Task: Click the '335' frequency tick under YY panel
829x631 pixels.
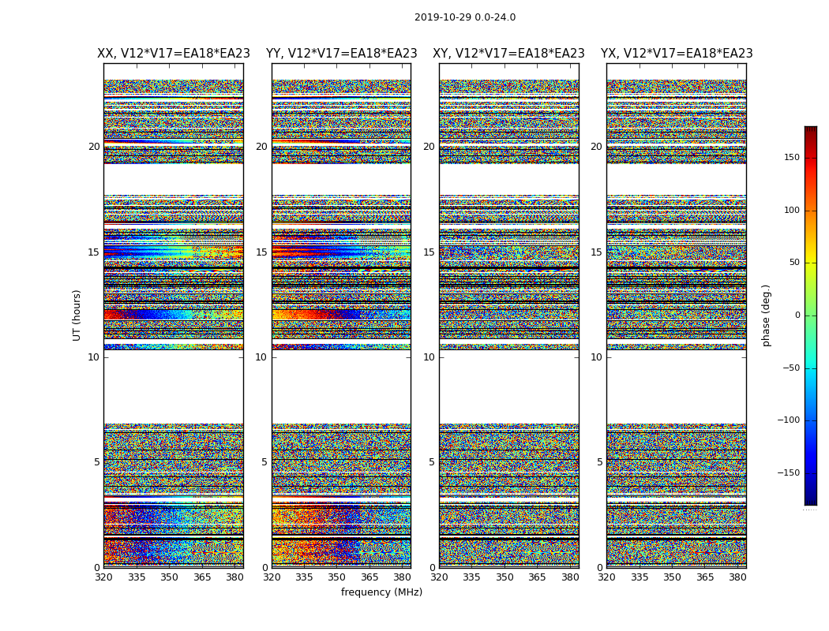Action: (304, 577)
